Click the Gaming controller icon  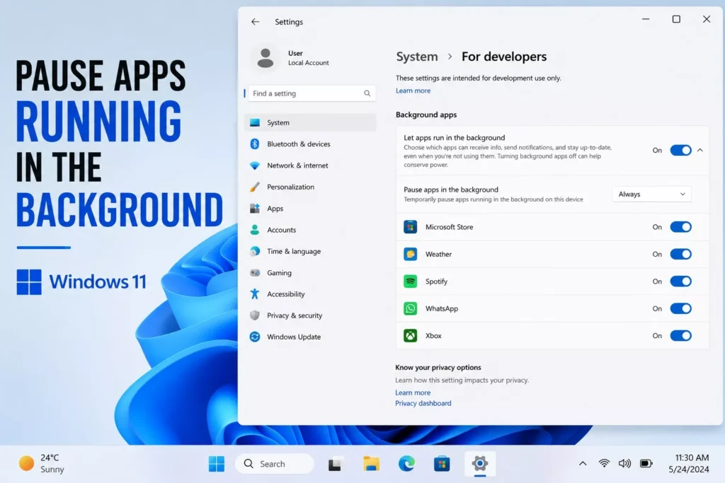click(255, 272)
